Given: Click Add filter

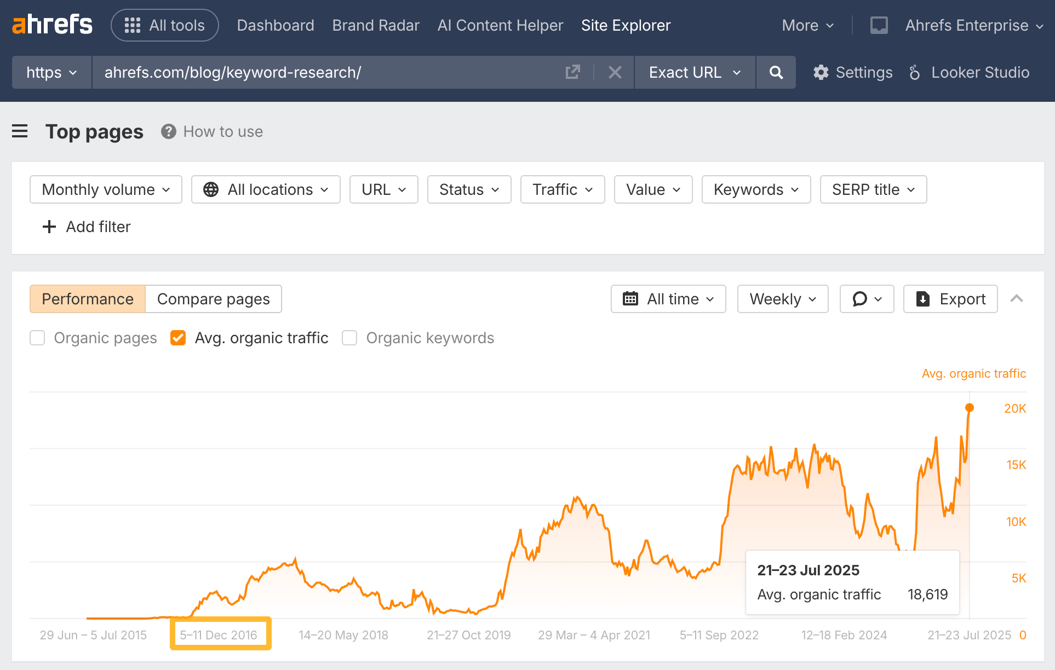Looking at the screenshot, I should (x=86, y=227).
